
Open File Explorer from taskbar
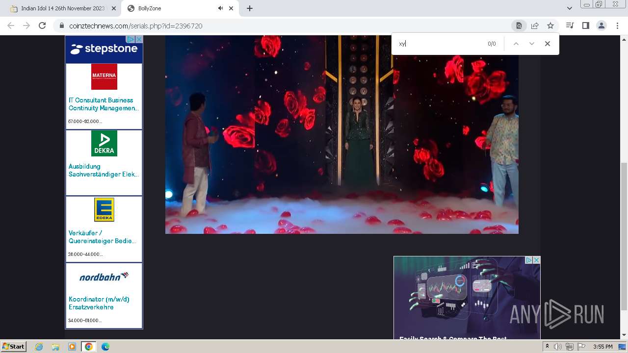[x=55, y=347]
